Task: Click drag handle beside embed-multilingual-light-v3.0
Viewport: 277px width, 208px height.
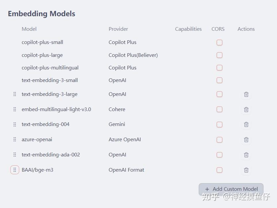Action: 15,109
